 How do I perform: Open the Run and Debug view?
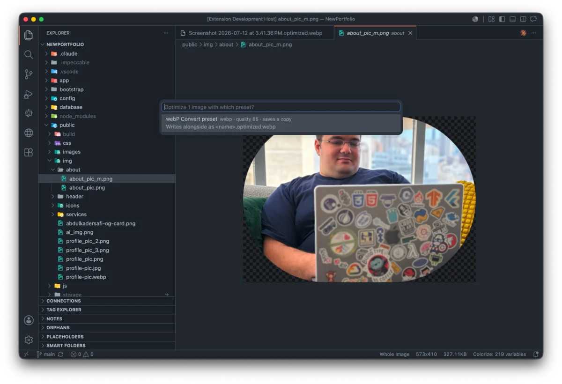(29, 94)
